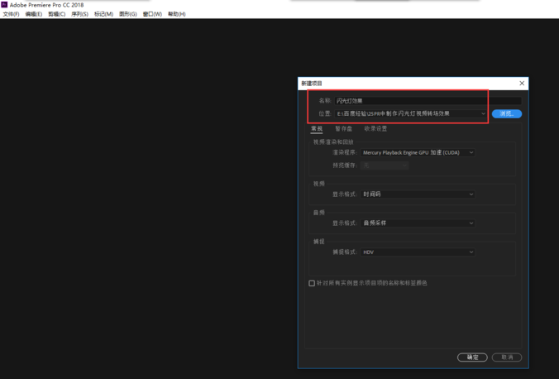
Task: Confirm with the 确定 button
Action: (x=472, y=357)
